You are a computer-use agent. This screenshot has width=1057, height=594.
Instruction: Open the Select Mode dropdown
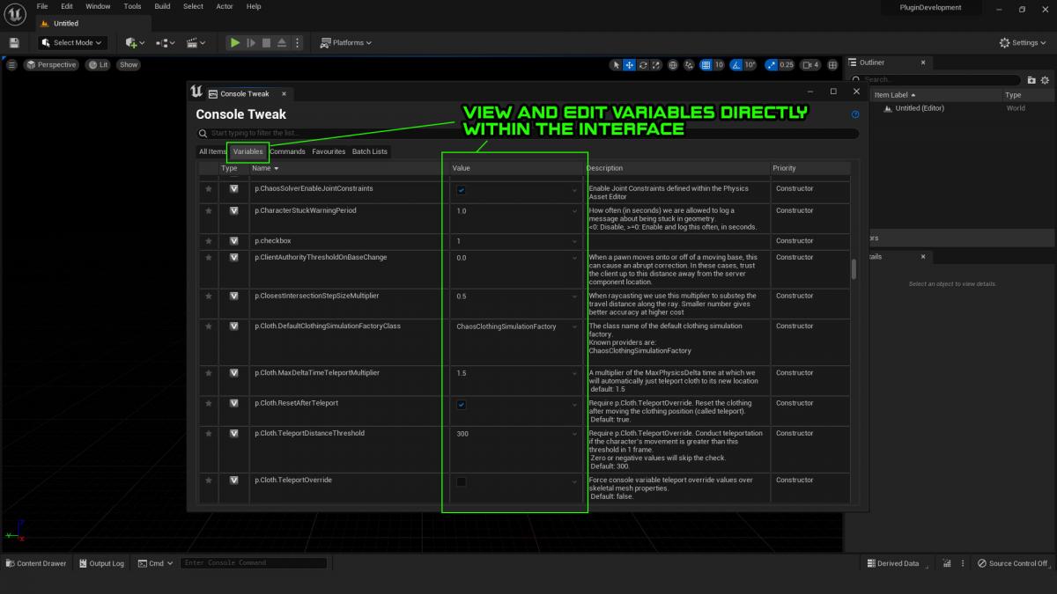(x=71, y=42)
